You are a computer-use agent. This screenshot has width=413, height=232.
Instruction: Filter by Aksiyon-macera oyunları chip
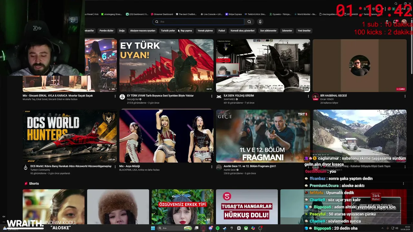(x=143, y=31)
